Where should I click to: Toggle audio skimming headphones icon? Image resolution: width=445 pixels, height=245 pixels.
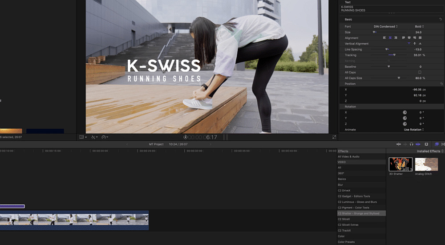click(412, 144)
